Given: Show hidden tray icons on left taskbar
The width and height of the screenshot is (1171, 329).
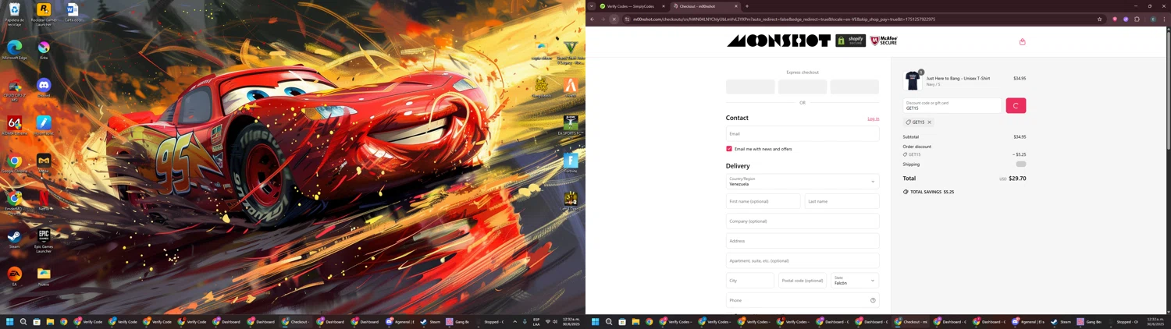Looking at the screenshot, I should tap(514, 321).
